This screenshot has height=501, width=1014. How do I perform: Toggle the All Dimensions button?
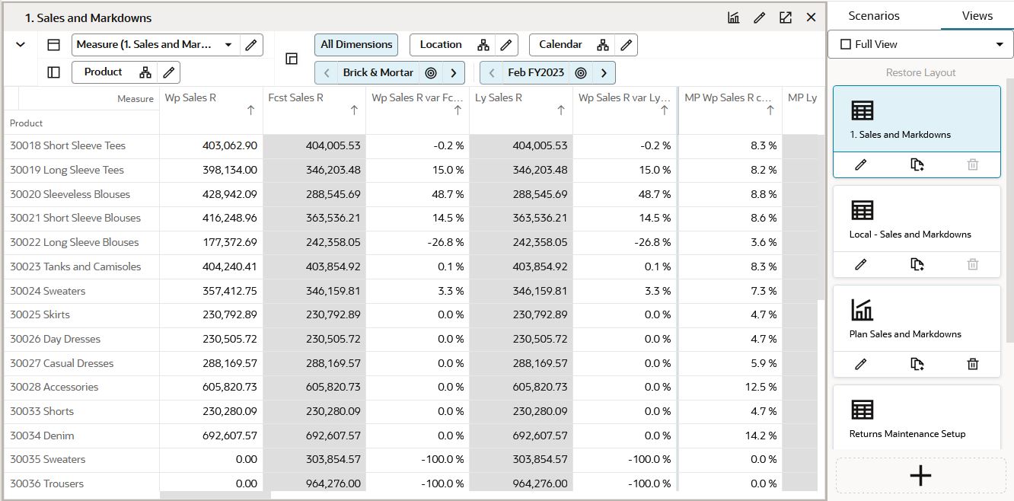[356, 45]
